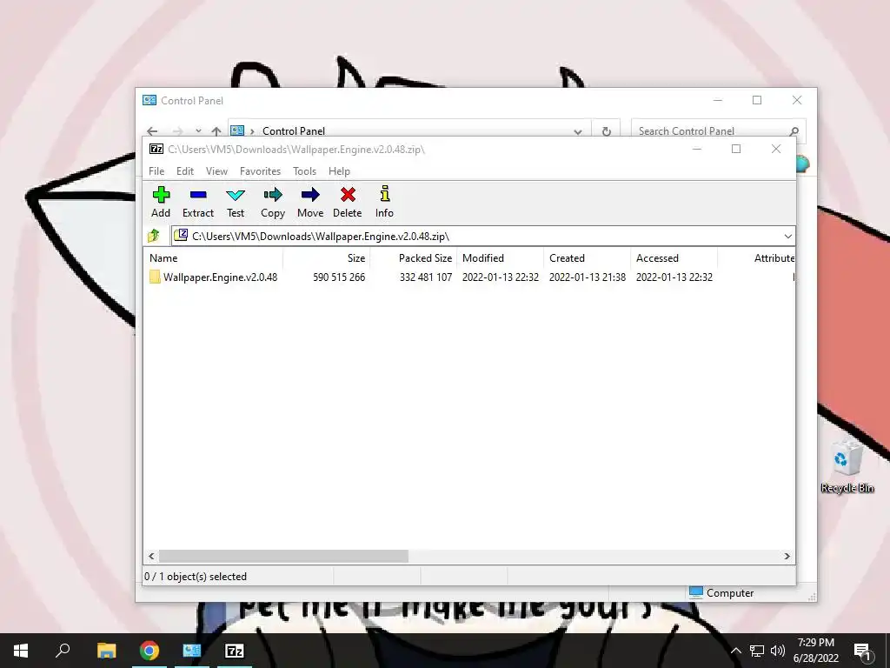
Task: Open the Recycle Bin desktop icon
Action: 847,466
